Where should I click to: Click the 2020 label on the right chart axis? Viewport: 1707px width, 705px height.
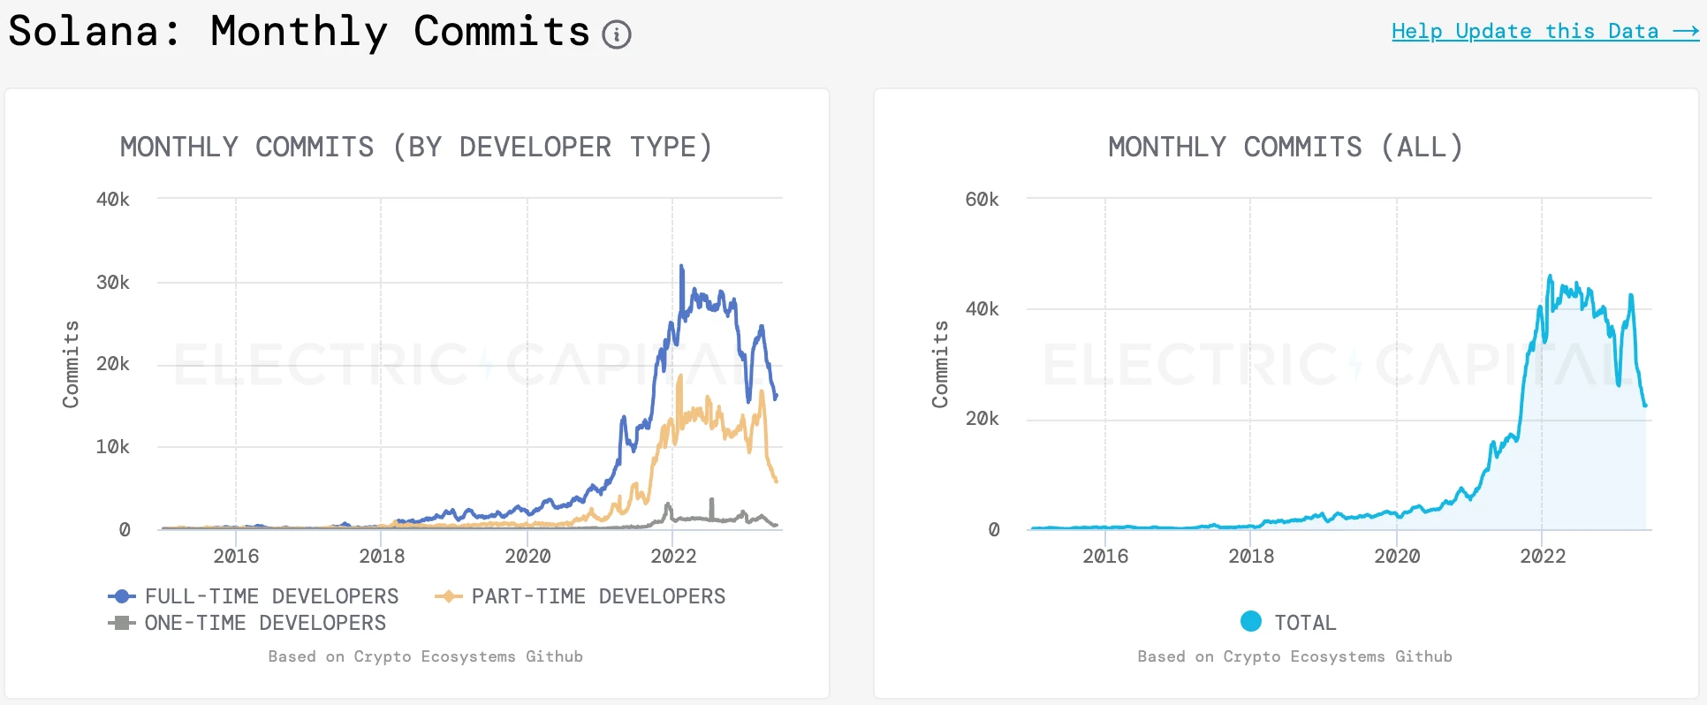1397,556
